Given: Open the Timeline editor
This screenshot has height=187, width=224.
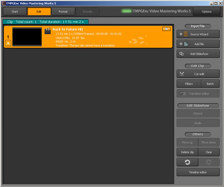Looking at the screenshot, I should click(x=198, y=172).
